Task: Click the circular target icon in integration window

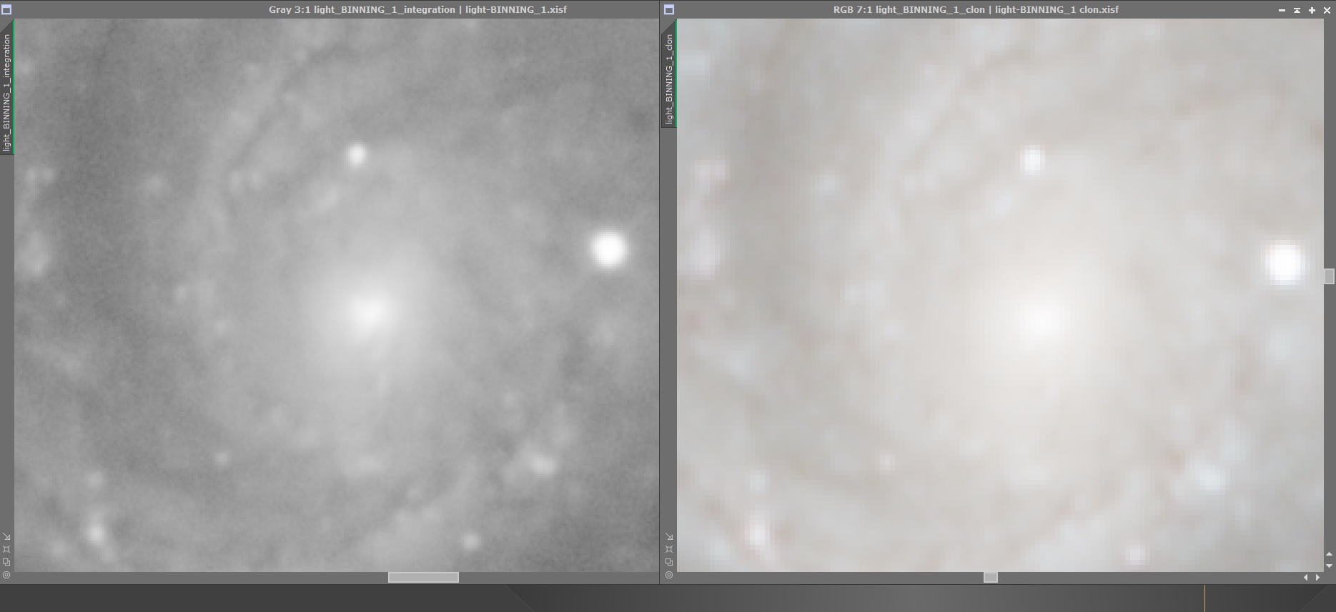Action: pyautogui.click(x=6, y=574)
